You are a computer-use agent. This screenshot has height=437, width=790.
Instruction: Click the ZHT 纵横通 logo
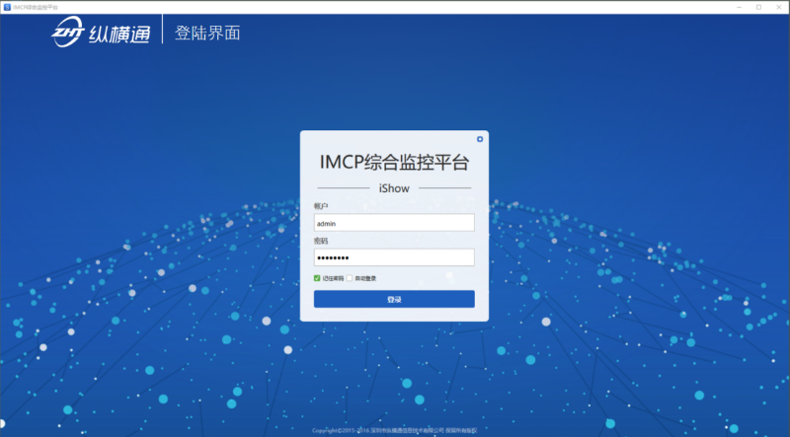[x=103, y=35]
